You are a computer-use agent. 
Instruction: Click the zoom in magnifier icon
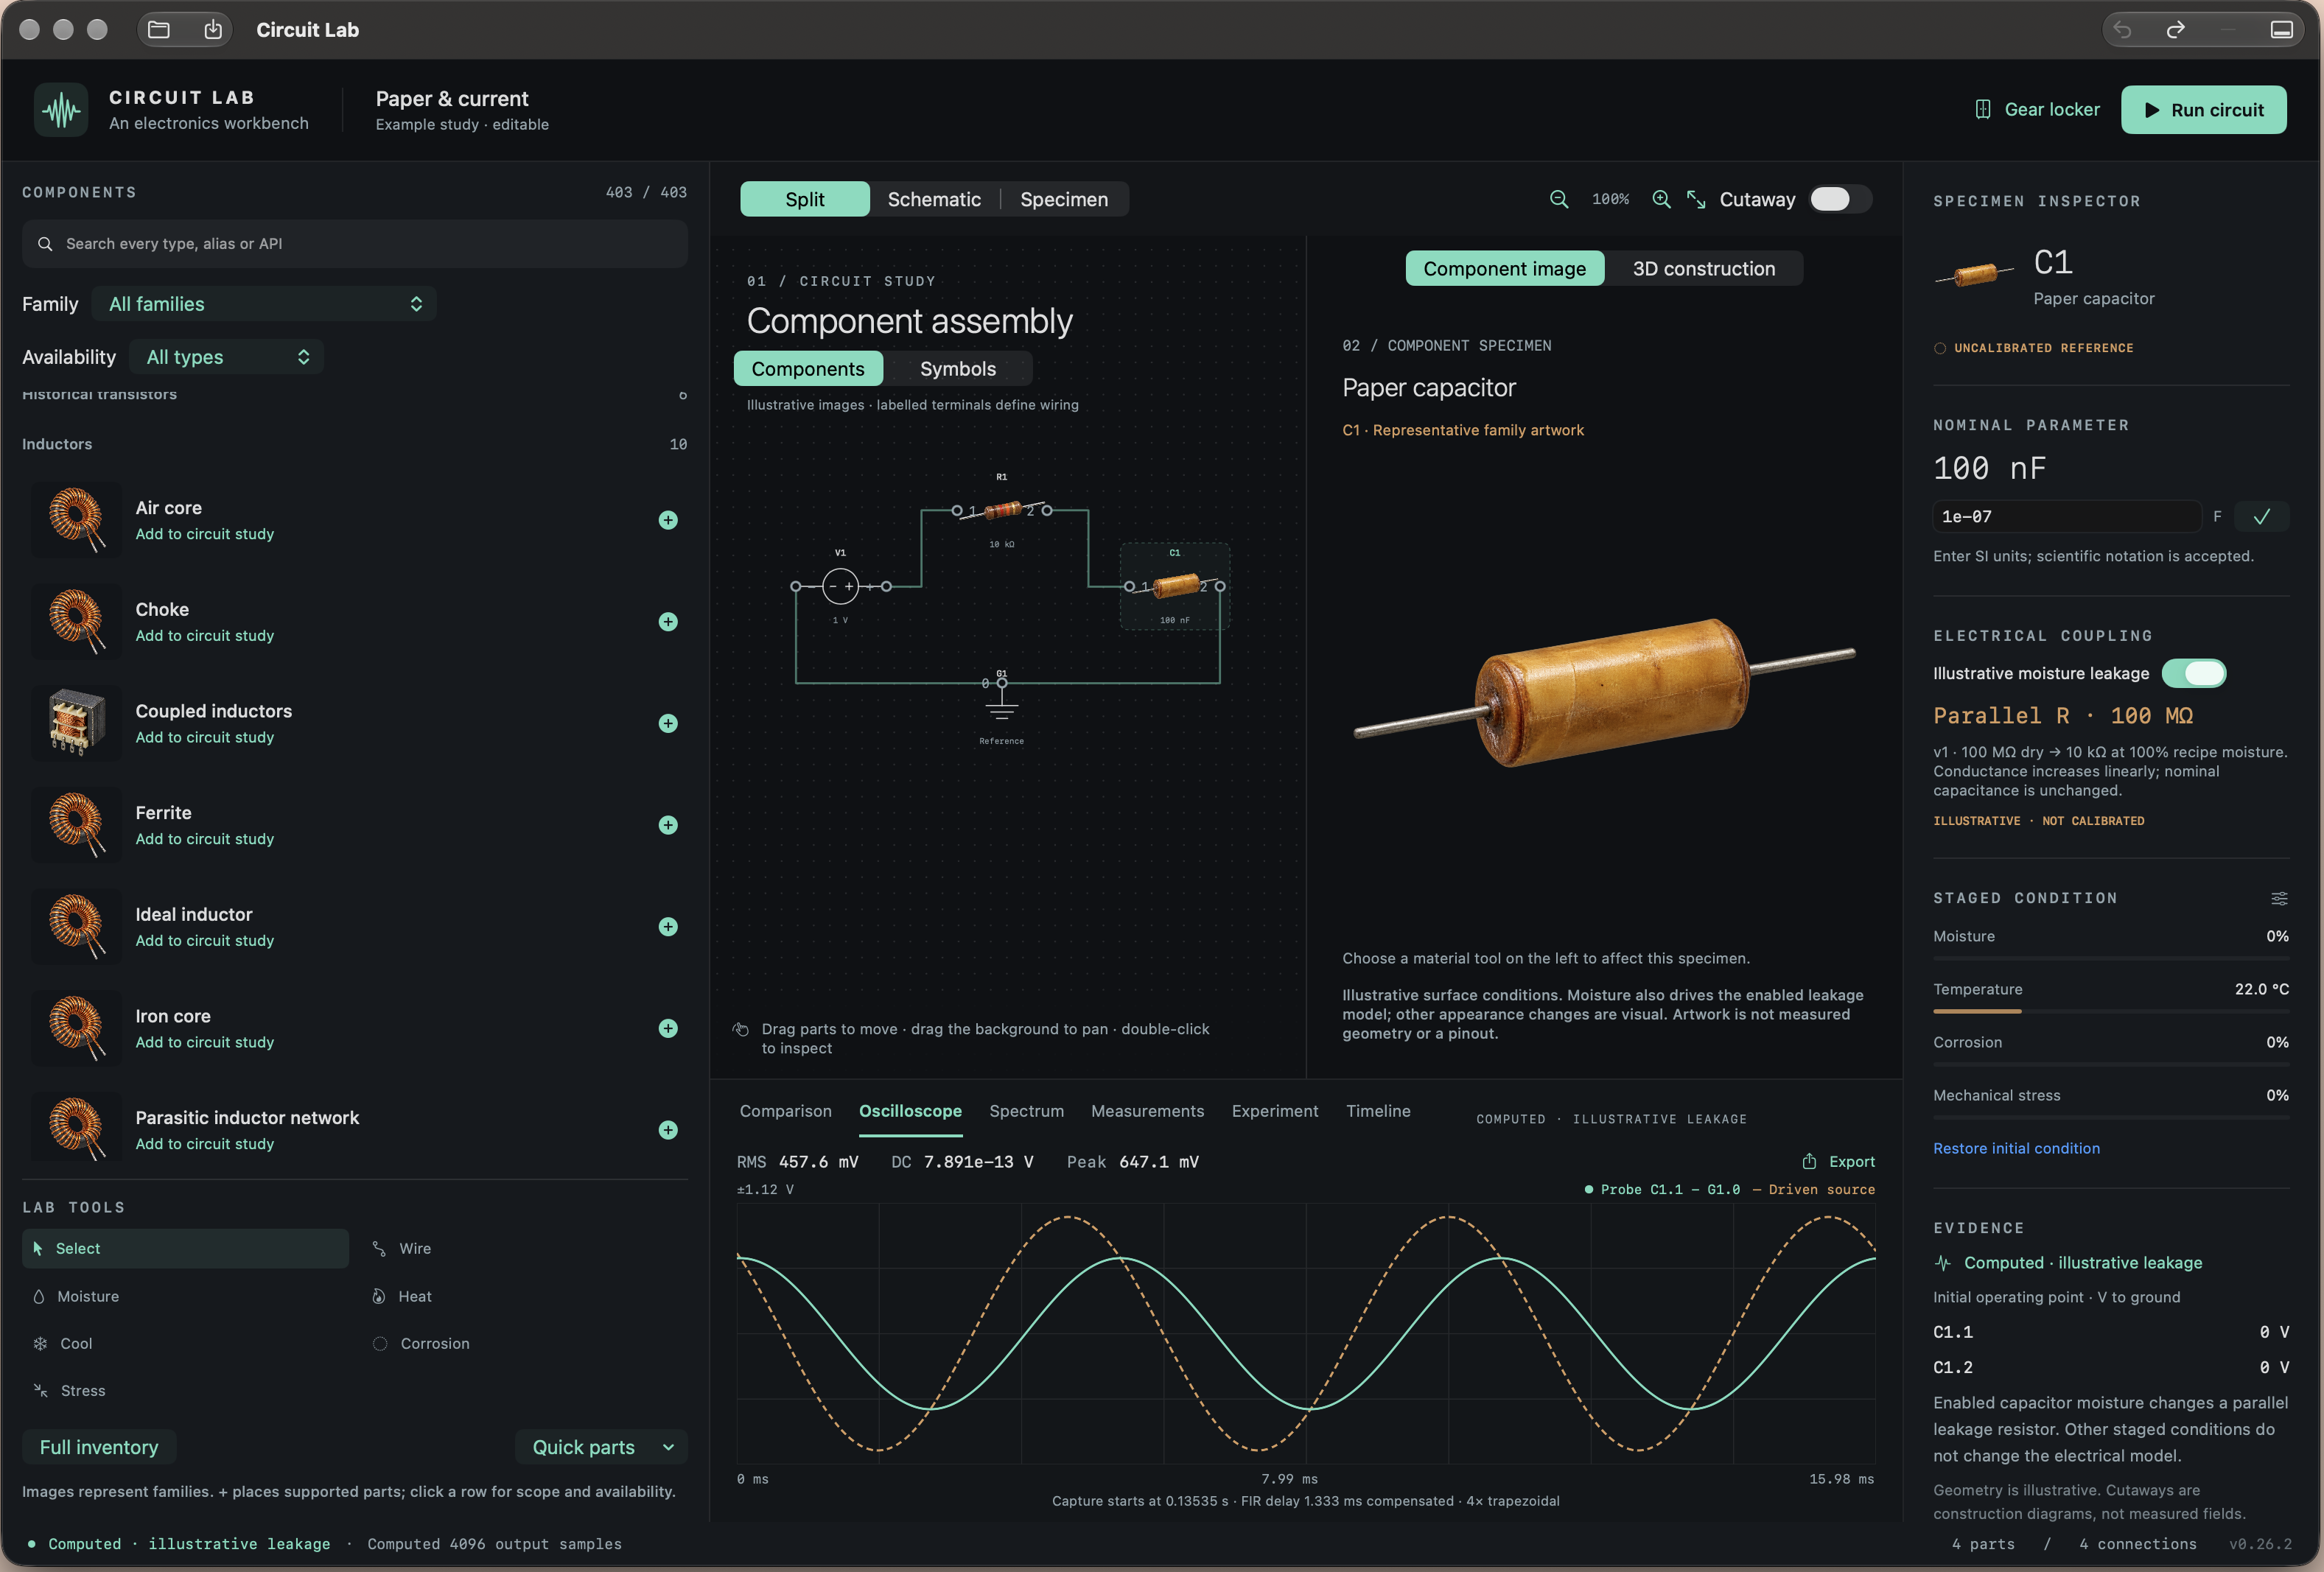tap(1661, 199)
